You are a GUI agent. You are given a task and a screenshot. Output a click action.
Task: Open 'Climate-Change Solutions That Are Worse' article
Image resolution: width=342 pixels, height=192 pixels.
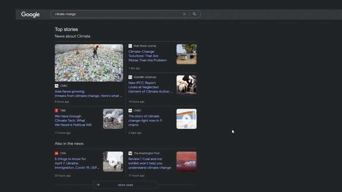click(x=147, y=56)
